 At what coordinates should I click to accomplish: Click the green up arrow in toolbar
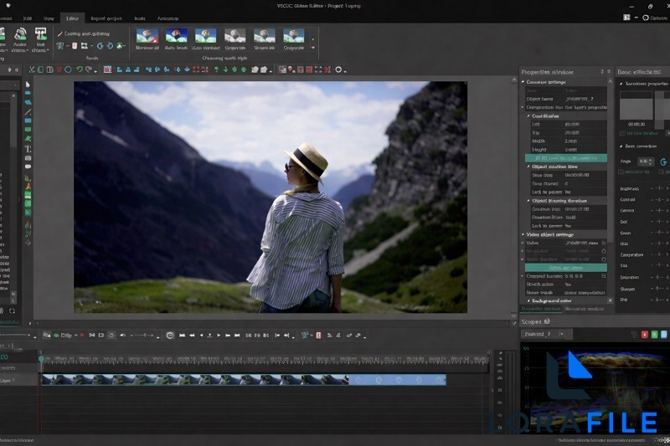[216, 69]
